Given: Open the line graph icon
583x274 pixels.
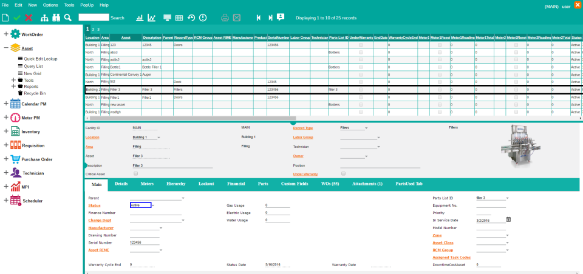Looking at the screenshot, I should pos(152,18).
